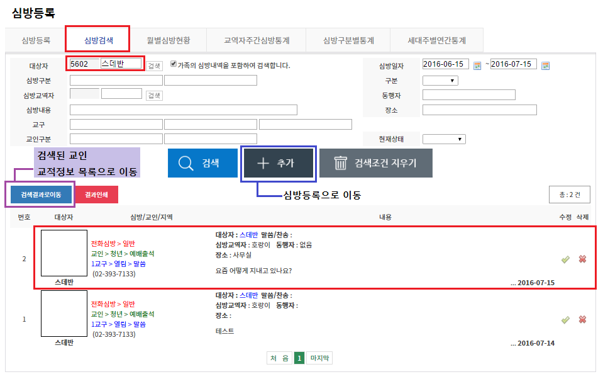Screen dimensions: 603x379
Task: Go to 마지막 page in pagination
Action: point(319,358)
